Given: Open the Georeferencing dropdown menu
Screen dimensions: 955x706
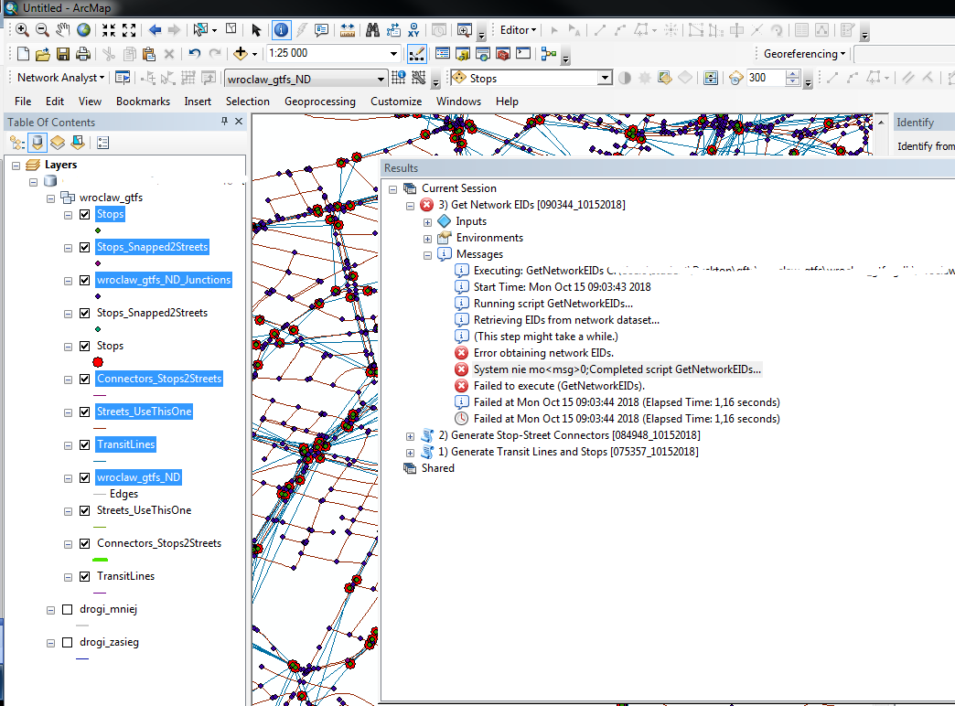Looking at the screenshot, I should [x=804, y=54].
